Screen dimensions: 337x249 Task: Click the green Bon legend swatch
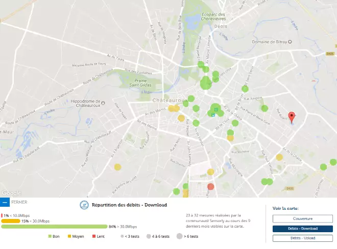click(50, 236)
